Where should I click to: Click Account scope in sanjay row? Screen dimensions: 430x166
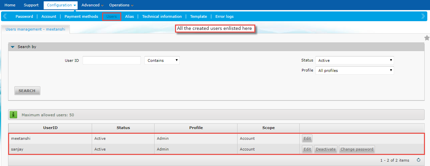pos(247,149)
